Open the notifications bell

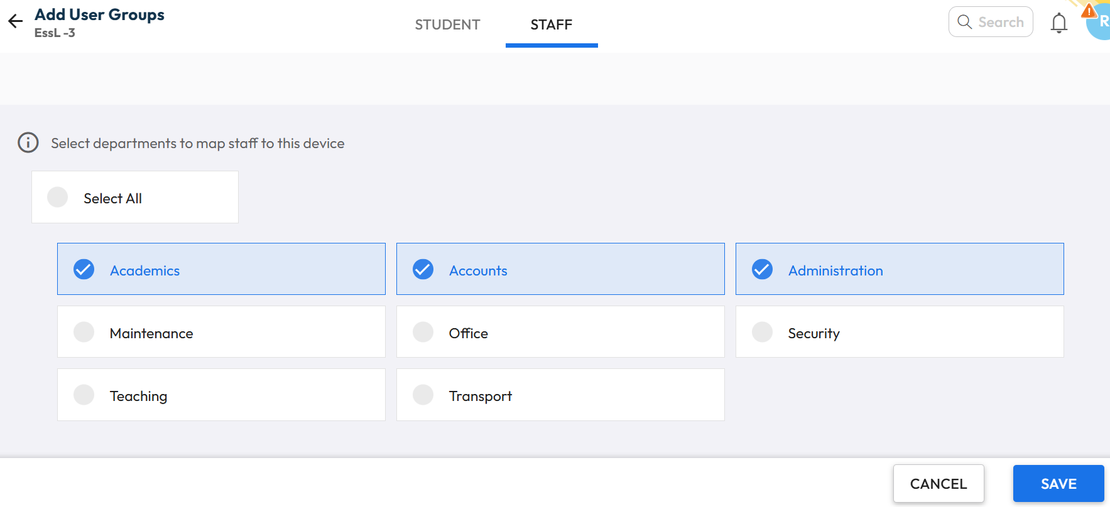pos(1058,23)
